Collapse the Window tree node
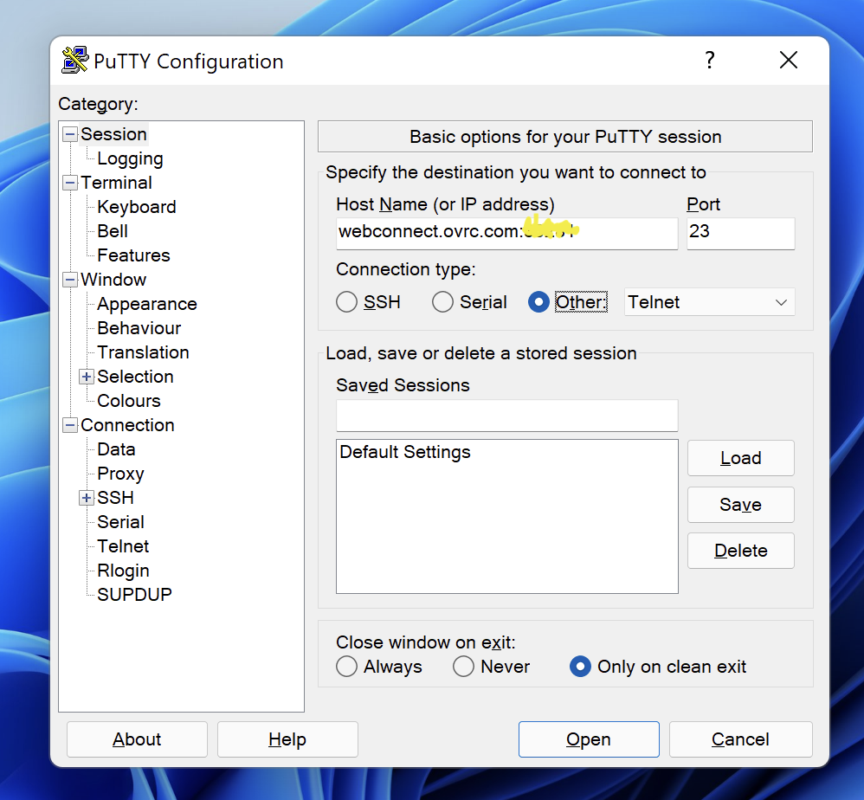Image resolution: width=864 pixels, height=800 pixels. (x=70, y=280)
